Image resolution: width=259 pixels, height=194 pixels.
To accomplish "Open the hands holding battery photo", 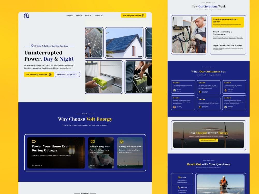I will point(138,77).
